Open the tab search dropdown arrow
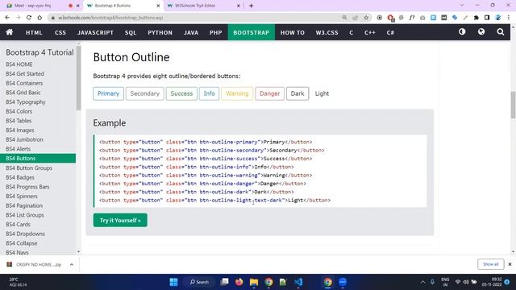The height and width of the screenshot is (290, 516). 462,6
